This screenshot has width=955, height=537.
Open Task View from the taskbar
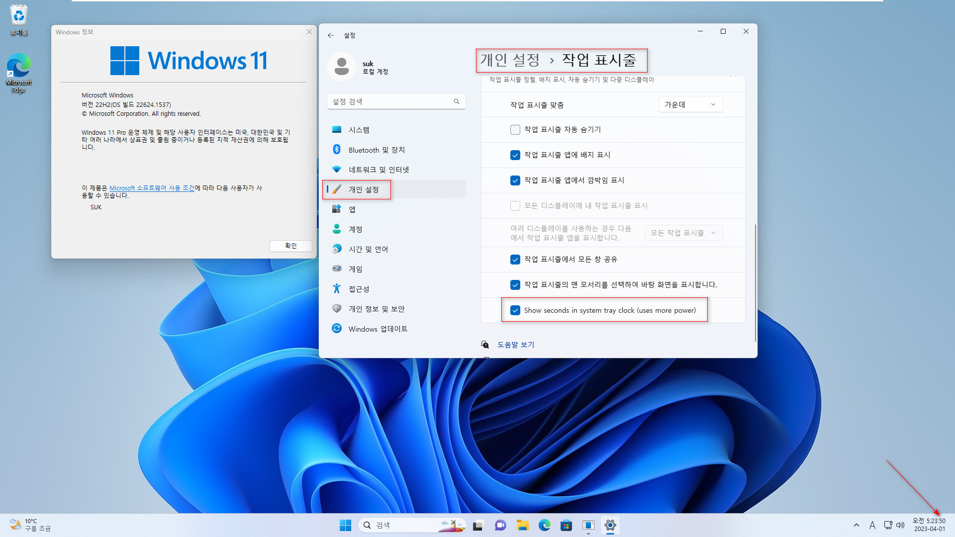pos(478,525)
